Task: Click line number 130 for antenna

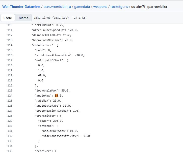Action: tap(10, 126)
